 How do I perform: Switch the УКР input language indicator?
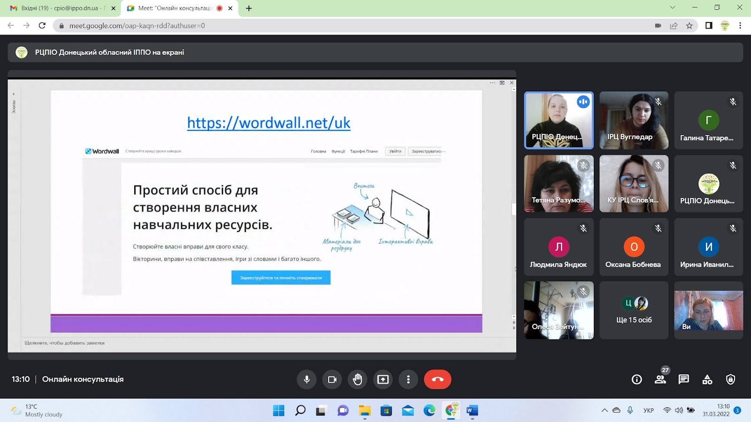coord(649,410)
